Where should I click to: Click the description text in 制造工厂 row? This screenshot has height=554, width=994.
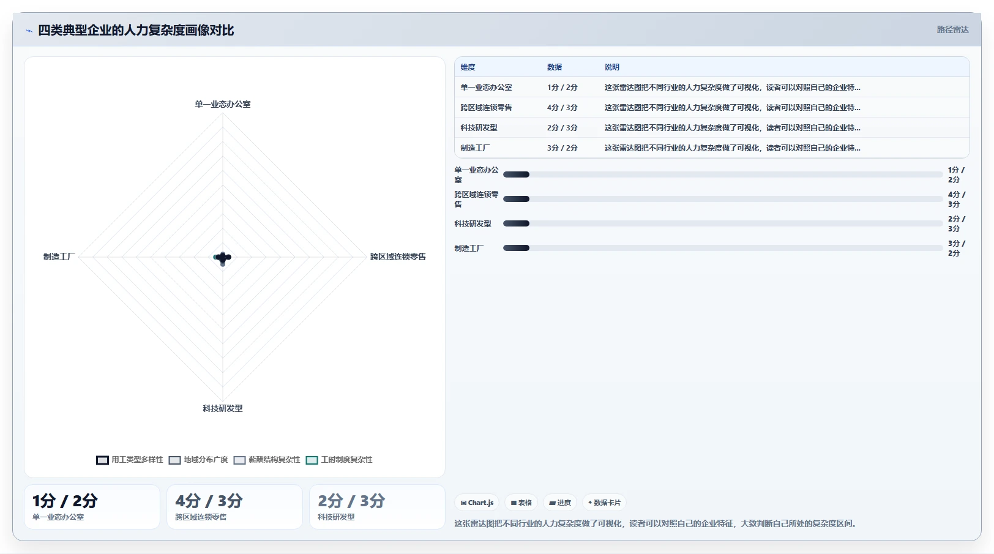point(733,148)
